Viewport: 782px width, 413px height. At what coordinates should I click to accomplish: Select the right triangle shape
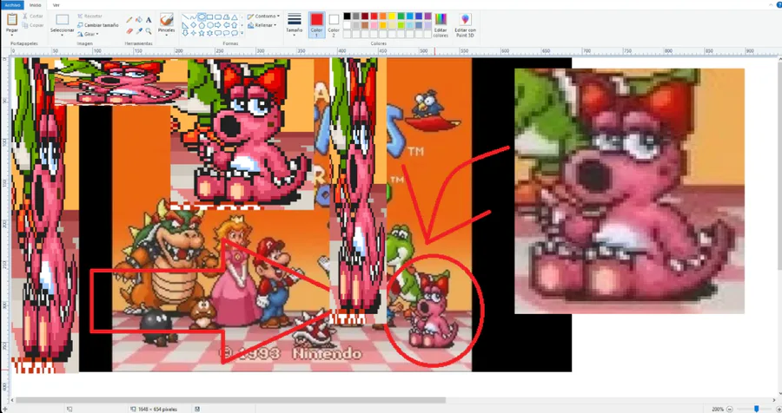tap(185, 25)
